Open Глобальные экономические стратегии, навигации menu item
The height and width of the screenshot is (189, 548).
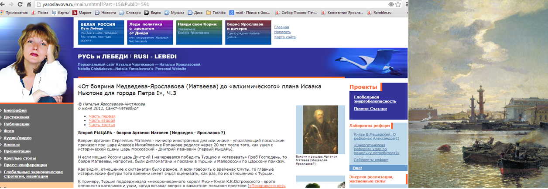click(33, 174)
